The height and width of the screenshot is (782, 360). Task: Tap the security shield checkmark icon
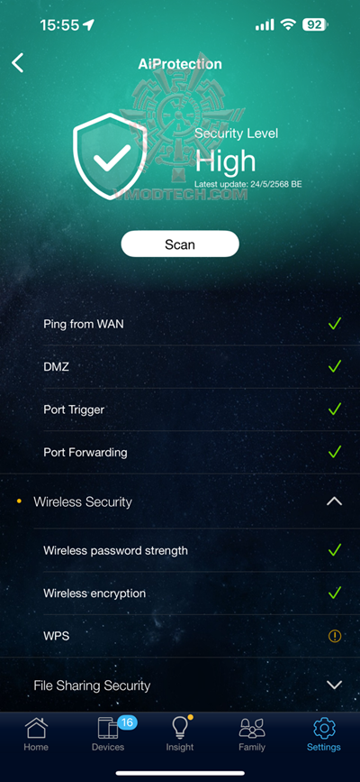(x=110, y=156)
